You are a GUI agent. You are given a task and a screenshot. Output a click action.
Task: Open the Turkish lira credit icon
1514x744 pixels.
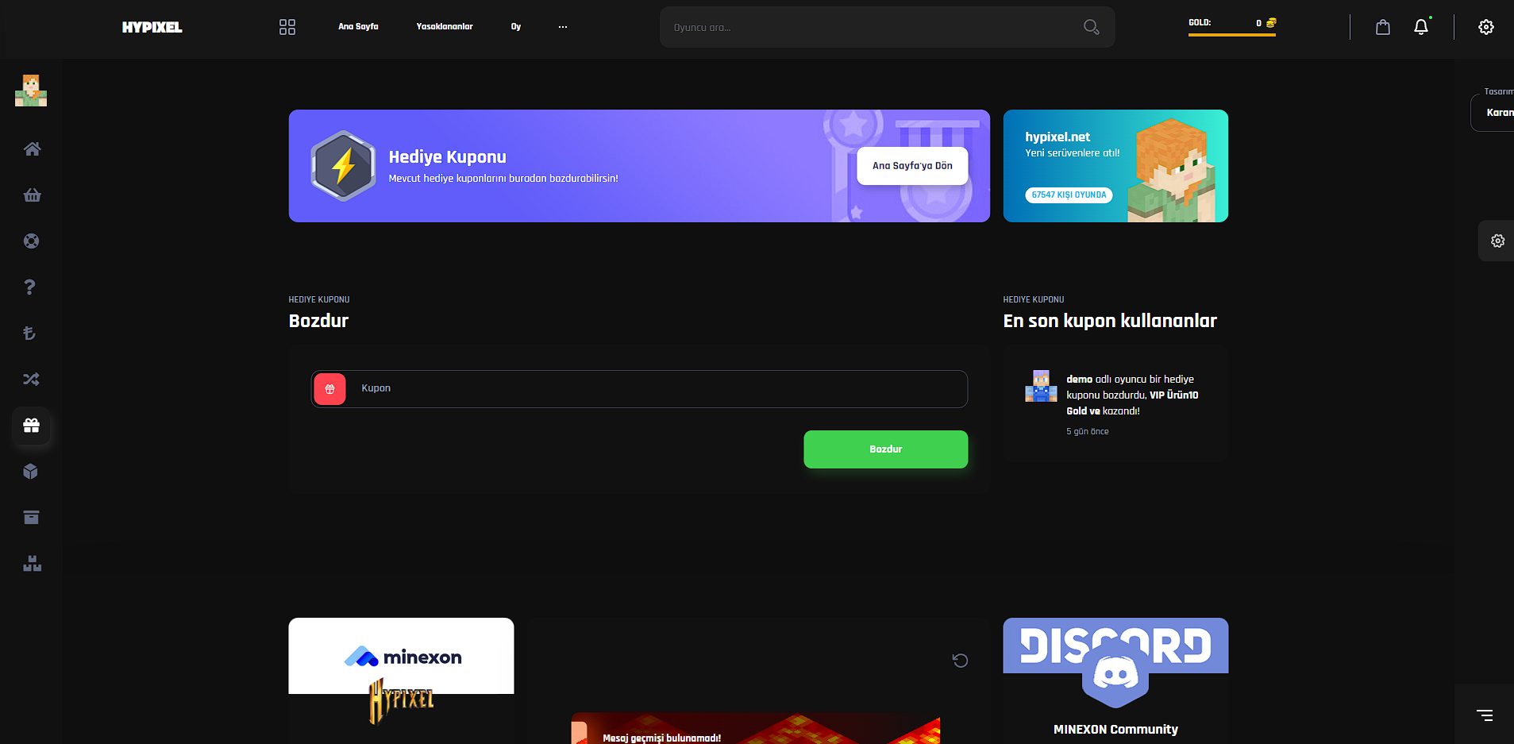(x=30, y=333)
